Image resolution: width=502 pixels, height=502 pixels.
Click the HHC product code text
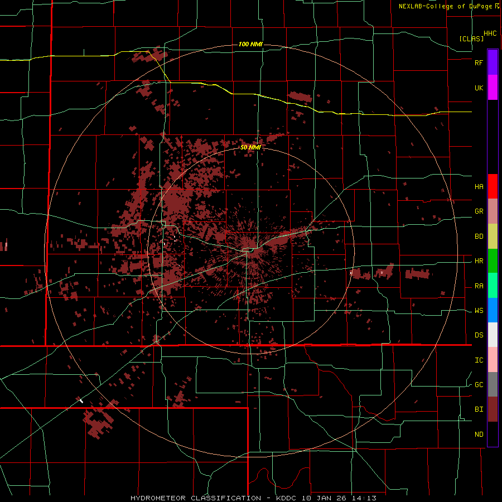490,33
